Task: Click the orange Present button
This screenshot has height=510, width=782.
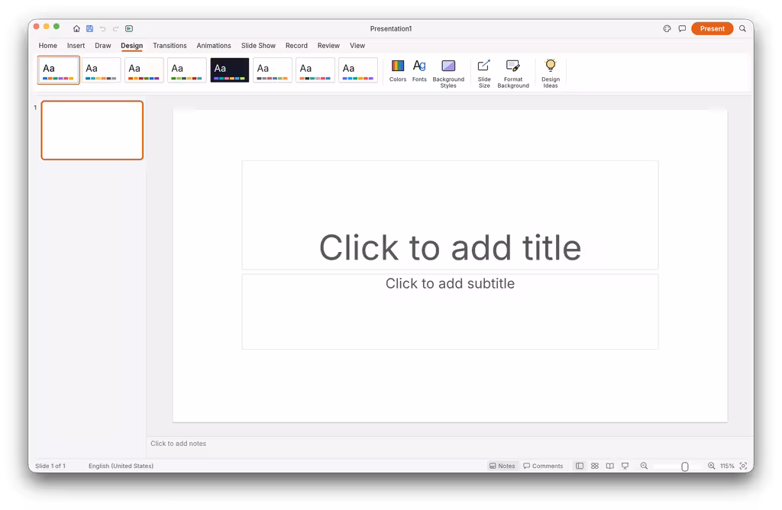Action: tap(712, 28)
